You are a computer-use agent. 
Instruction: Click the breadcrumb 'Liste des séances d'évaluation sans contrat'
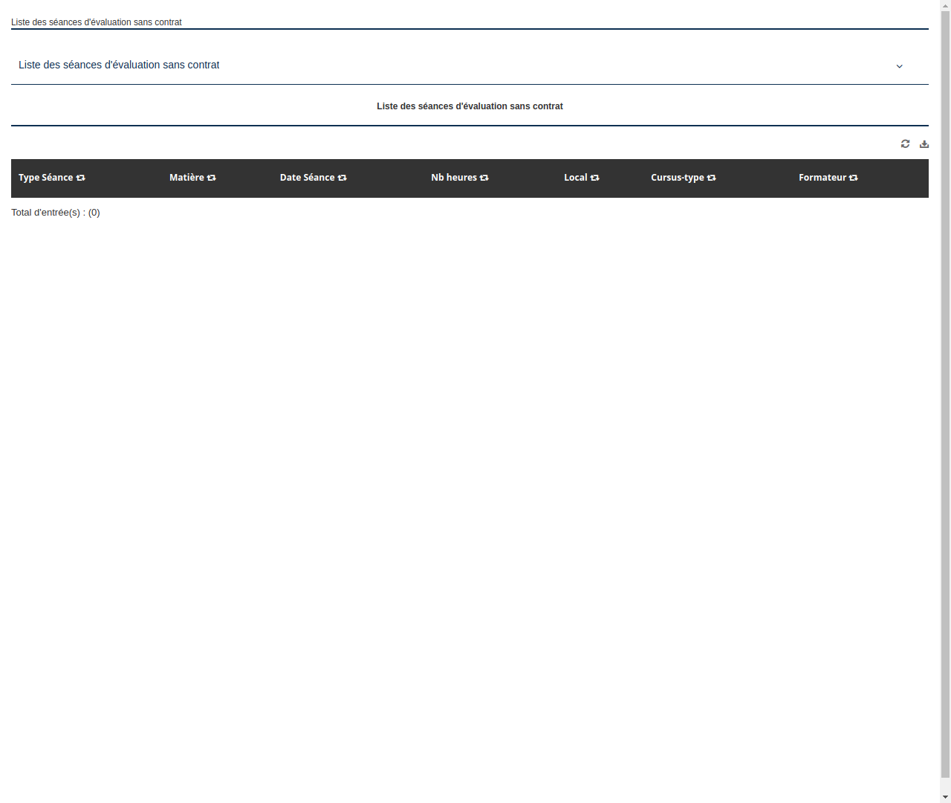(x=96, y=22)
